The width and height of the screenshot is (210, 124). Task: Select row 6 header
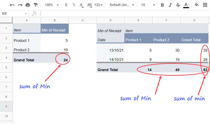(6, 77)
